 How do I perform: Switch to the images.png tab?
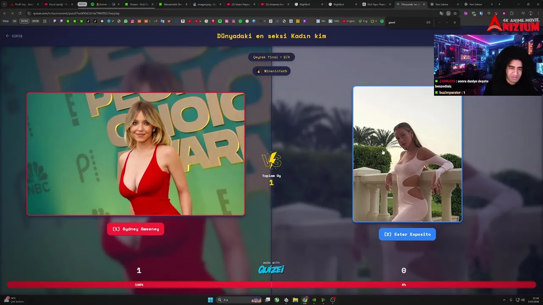pos(207,4)
